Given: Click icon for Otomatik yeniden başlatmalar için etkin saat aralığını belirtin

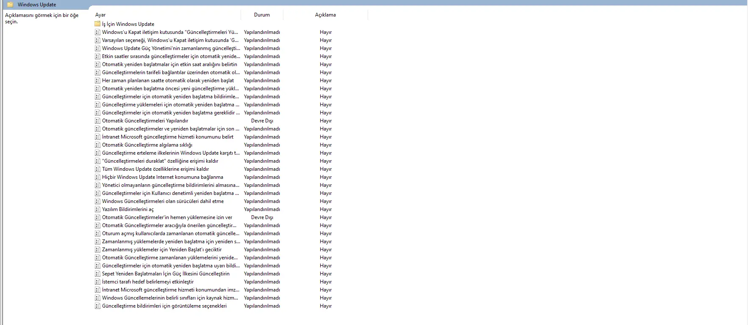Looking at the screenshot, I should point(97,64).
